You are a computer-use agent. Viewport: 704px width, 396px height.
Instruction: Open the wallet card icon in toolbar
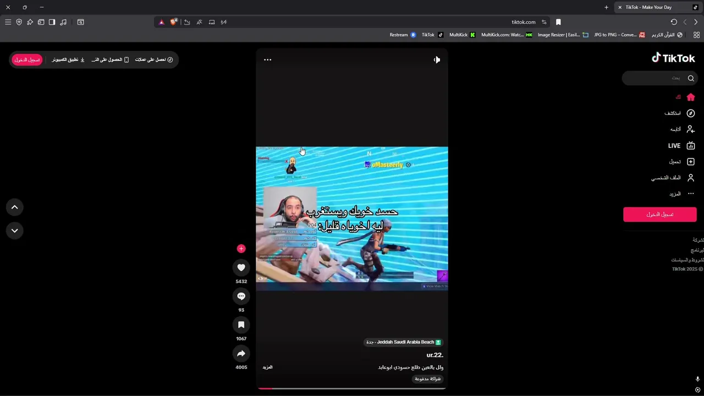pos(41,22)
